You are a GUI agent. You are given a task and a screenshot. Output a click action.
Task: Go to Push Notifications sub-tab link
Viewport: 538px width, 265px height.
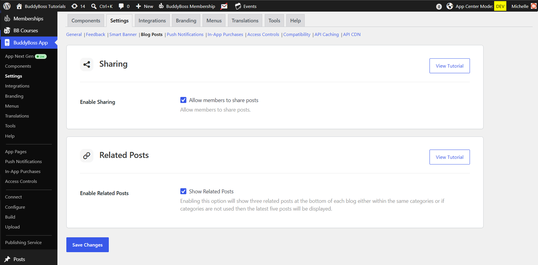185,34
